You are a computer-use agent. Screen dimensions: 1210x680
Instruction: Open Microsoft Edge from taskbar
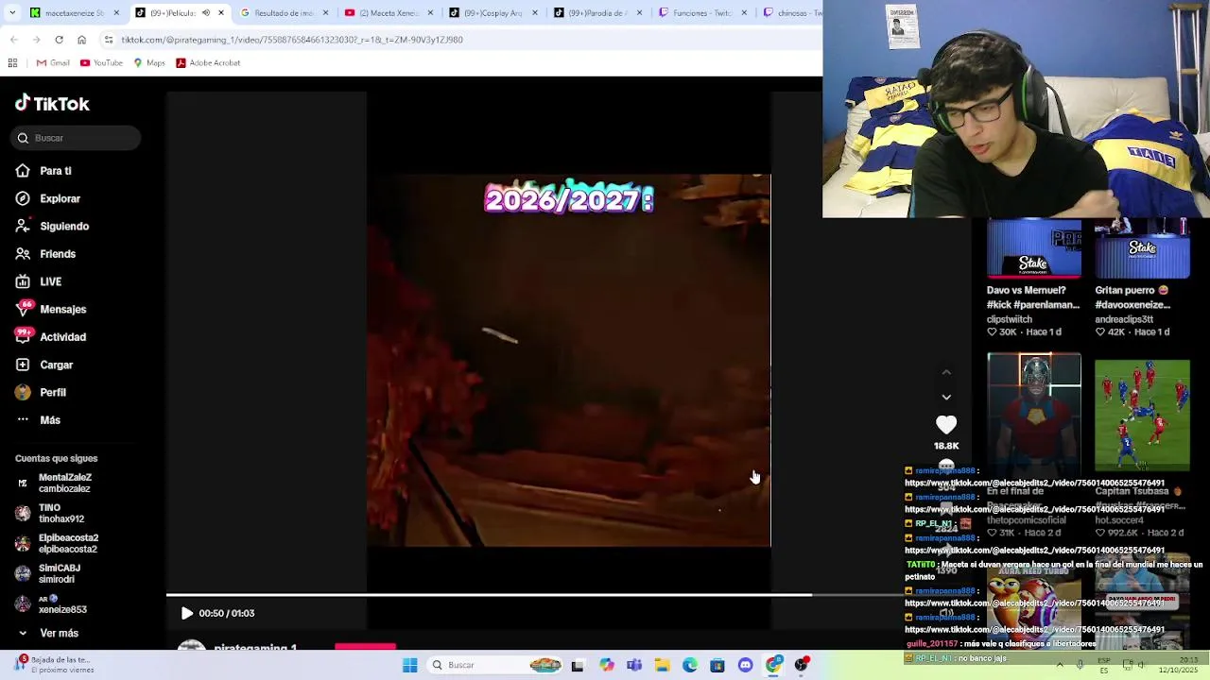point(690,665)
